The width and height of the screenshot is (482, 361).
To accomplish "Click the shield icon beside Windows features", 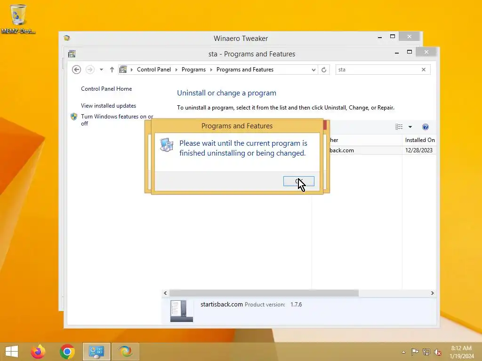I will pyautogui.click(x=74, y=117).
